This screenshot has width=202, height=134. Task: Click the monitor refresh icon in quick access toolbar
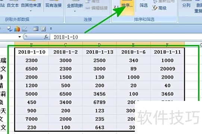(10, 29)
